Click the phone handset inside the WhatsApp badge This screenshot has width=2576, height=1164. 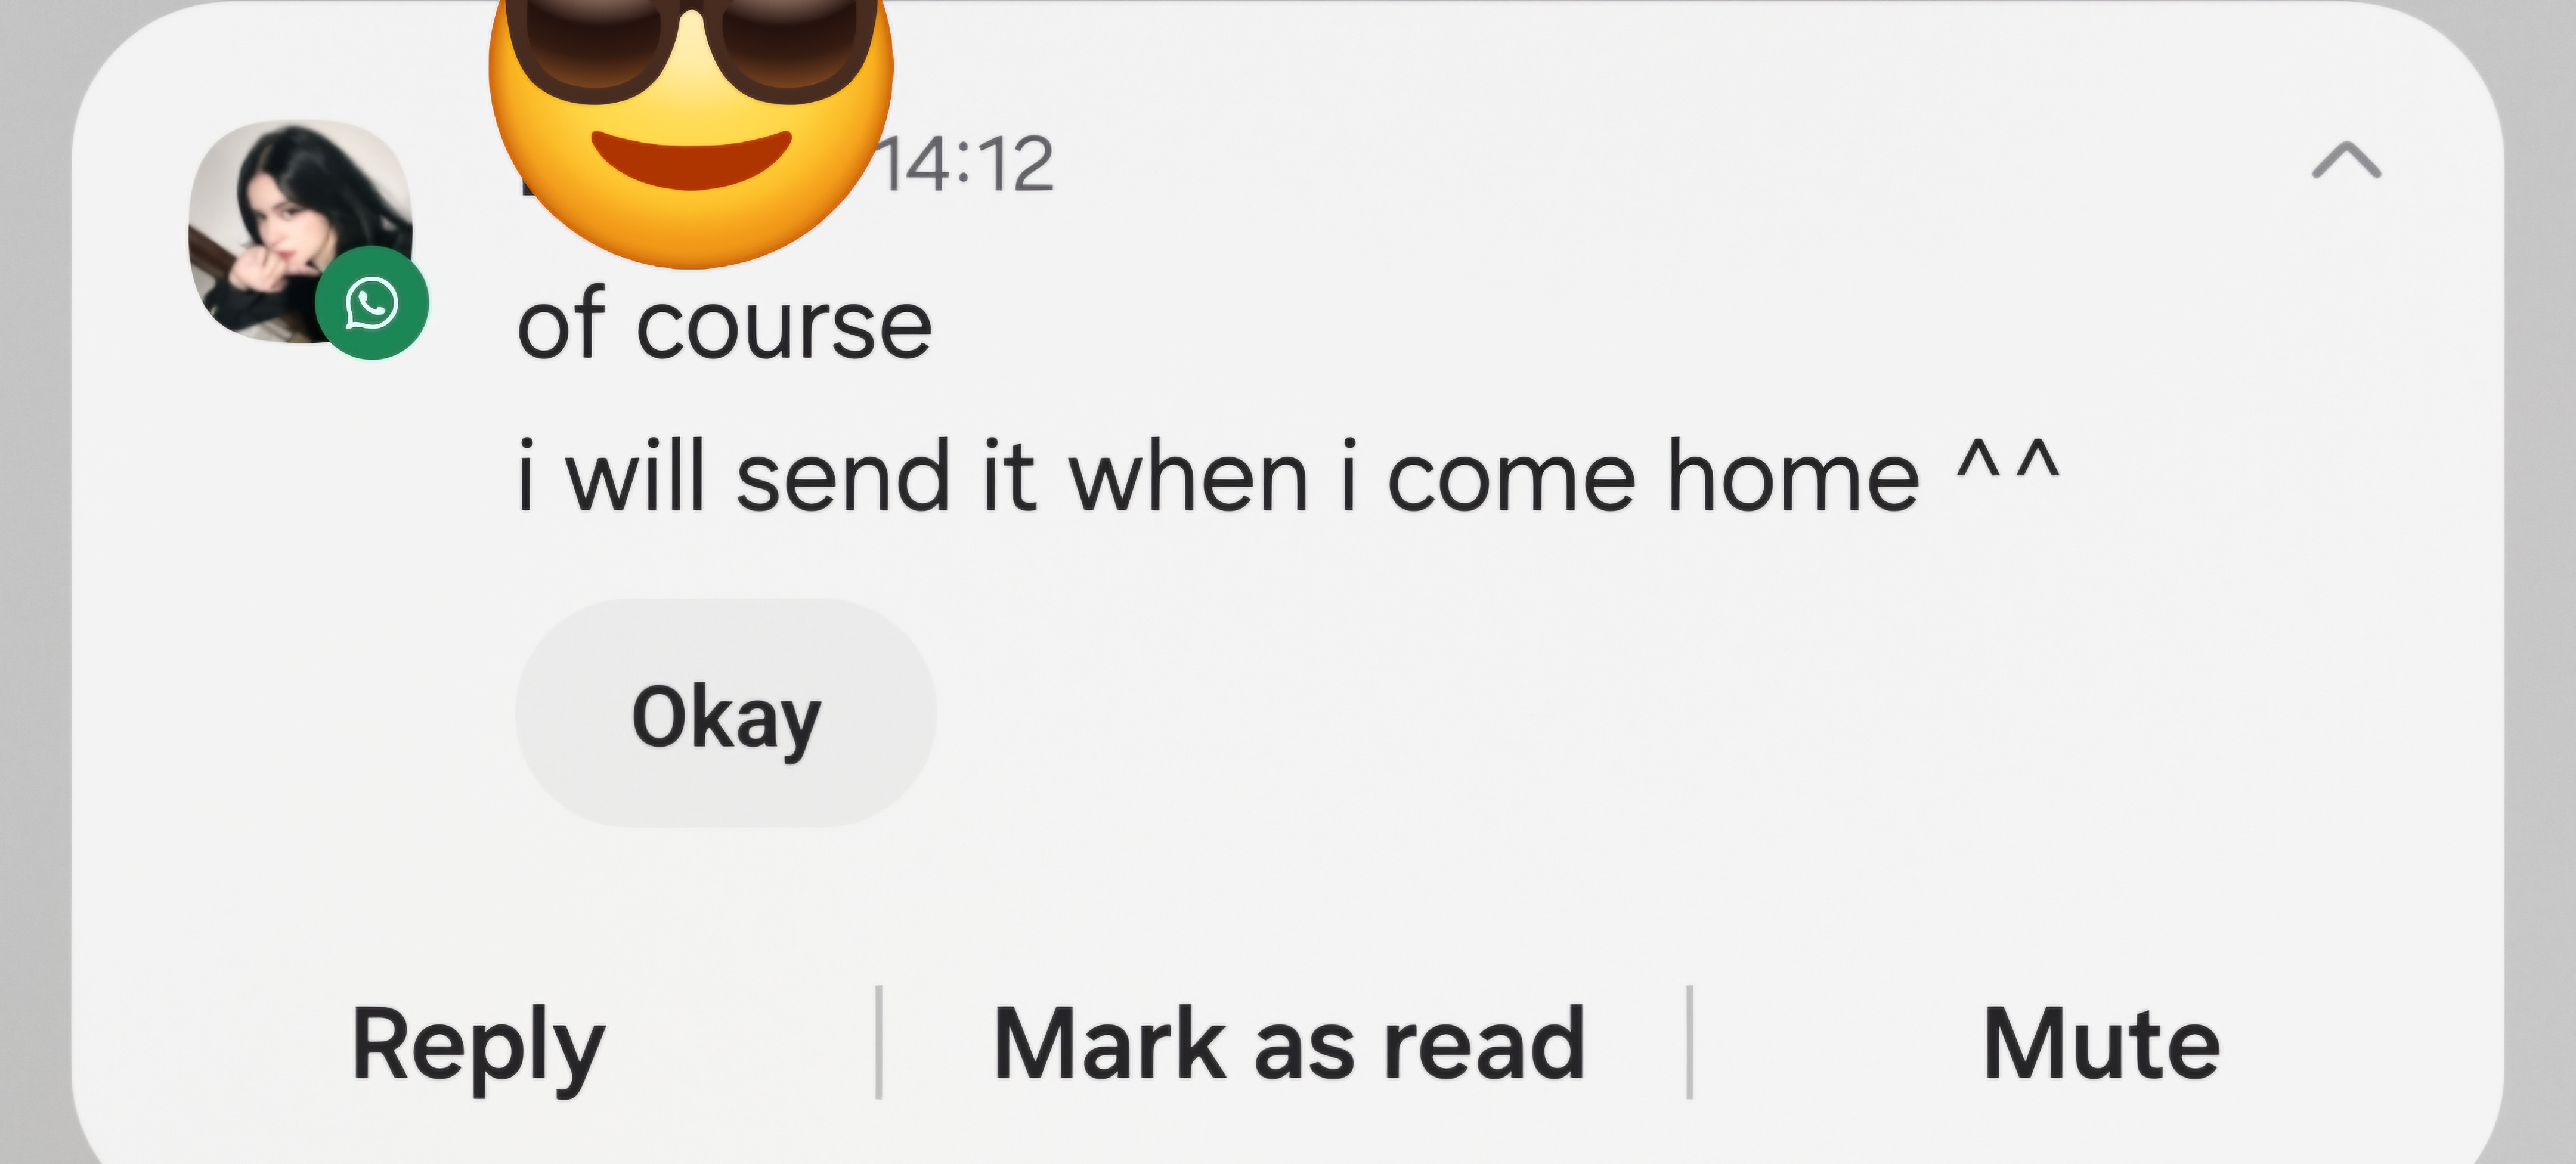[372, 302]
